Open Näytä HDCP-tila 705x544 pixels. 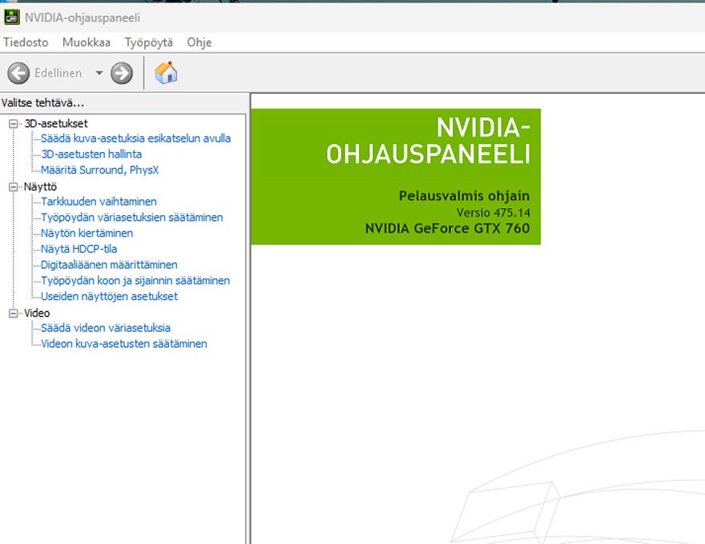79,249
